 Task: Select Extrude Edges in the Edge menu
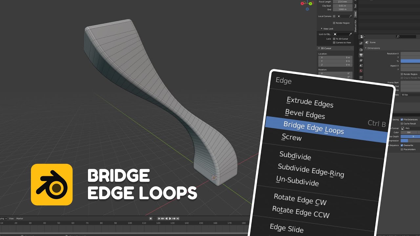(310, 102)
